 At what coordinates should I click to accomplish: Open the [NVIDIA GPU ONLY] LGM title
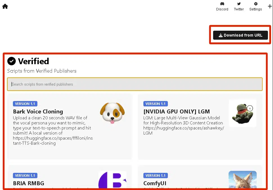[x=176, y=111]
